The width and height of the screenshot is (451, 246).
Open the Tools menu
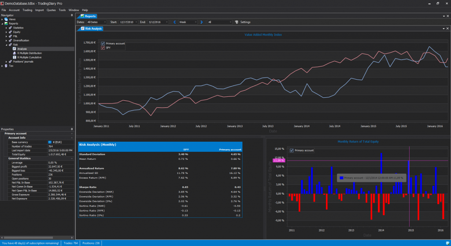point(62,10)
